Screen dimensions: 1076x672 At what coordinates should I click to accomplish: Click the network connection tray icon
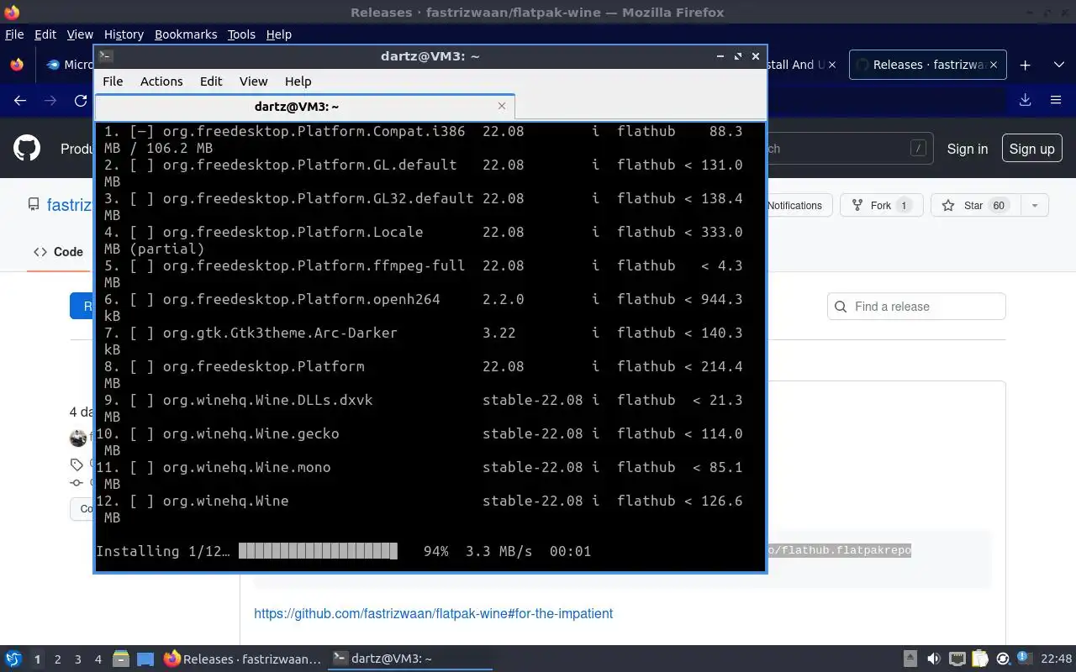(957, 659)
